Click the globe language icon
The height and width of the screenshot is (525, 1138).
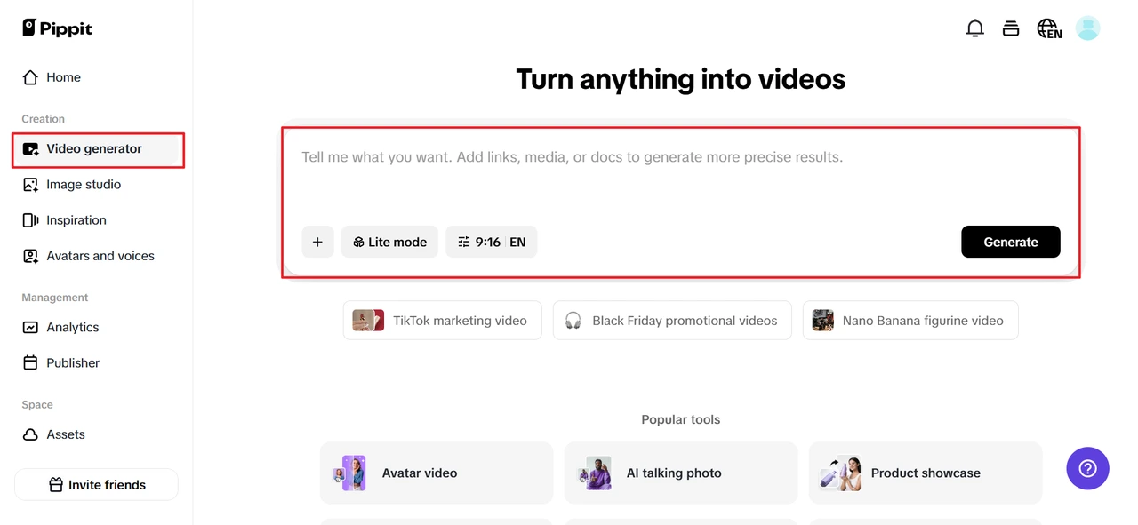(x=1049, y=28)
